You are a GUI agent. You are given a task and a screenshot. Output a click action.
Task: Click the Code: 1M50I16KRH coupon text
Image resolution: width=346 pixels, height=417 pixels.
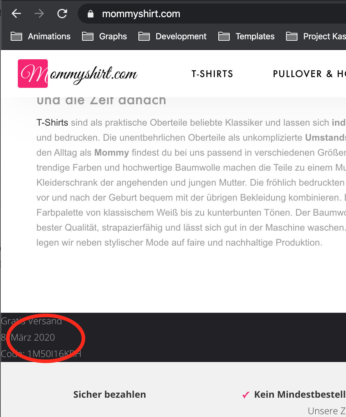click(41, 354)
